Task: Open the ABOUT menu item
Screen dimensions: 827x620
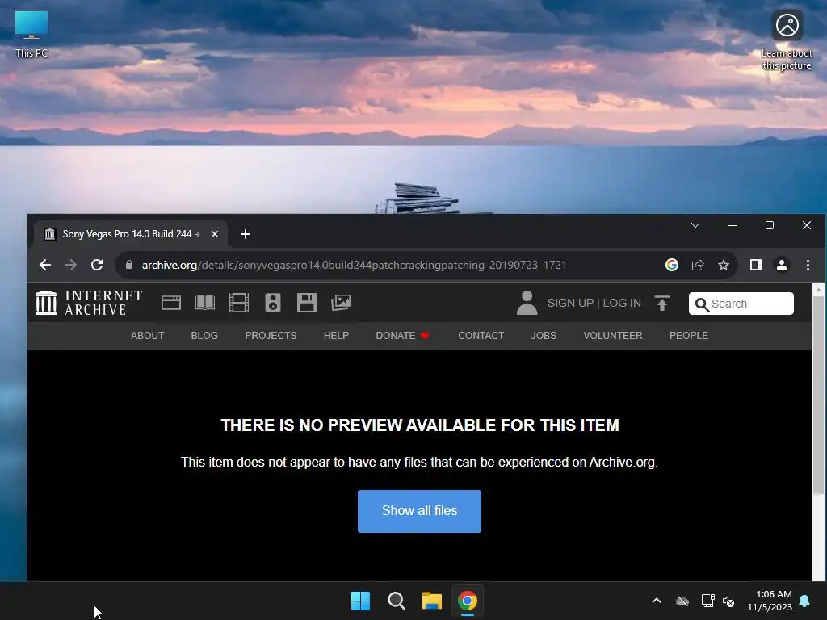Action: coord(147,336)
